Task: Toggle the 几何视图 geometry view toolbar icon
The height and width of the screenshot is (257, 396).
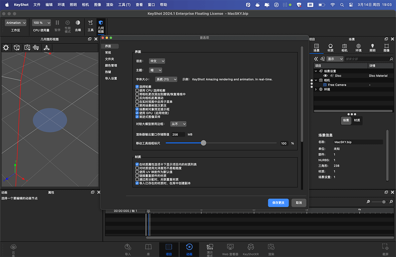Action: click(x=101, y=23)
